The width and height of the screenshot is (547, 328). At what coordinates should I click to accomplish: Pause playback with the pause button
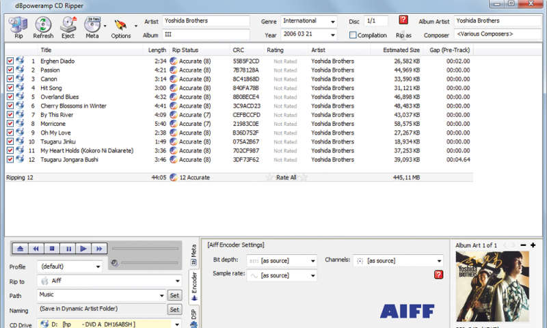(68, 249)
